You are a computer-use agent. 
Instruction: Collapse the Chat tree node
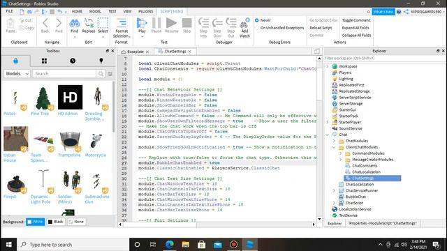(x=328, y=135)
